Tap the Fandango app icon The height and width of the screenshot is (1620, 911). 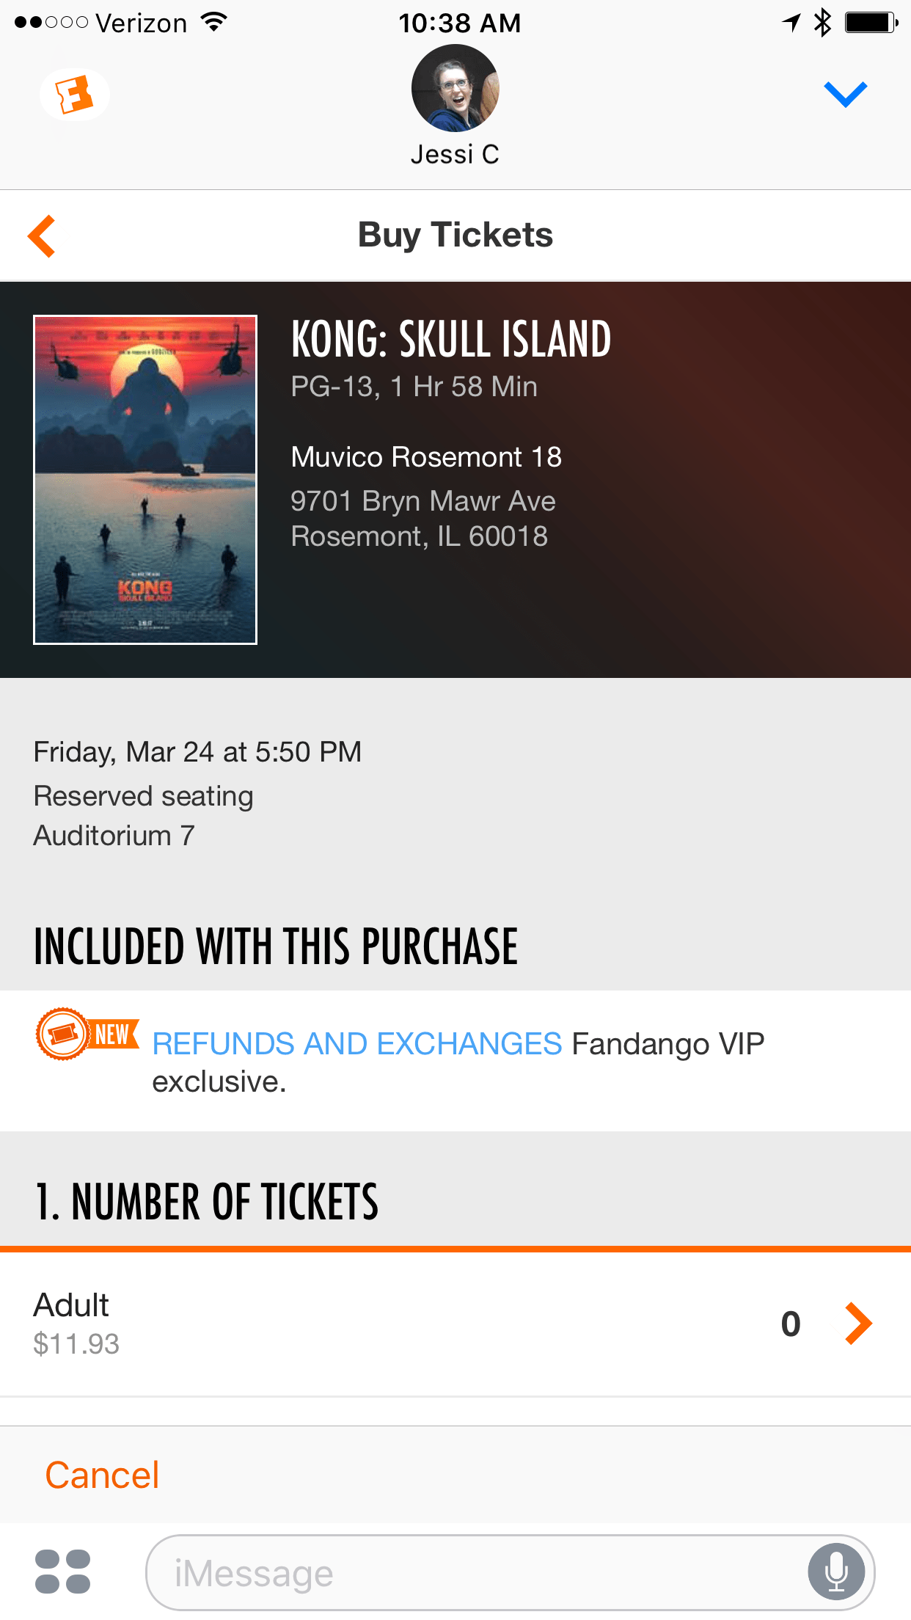click(x=75, y=95)
